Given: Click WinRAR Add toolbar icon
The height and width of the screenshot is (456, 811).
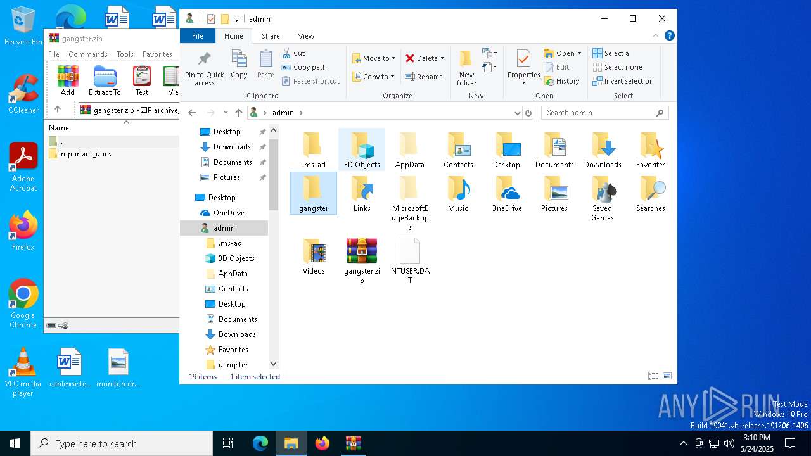Looking at the screenshot, I should [68, 80].
